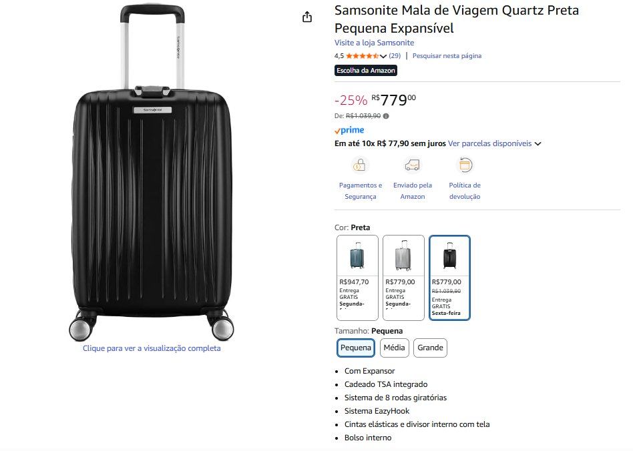Open the Pagamentos e Segurança lock icon
The height and width of the screenshot is (451, 633).
[x=359, y=165]
